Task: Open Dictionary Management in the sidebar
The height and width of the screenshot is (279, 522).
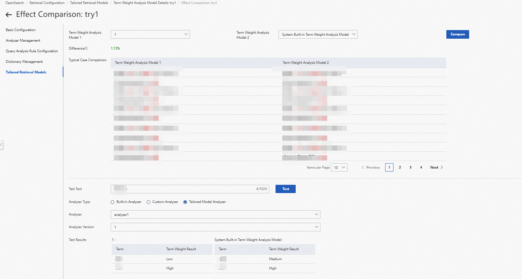Action: point(24,61)
